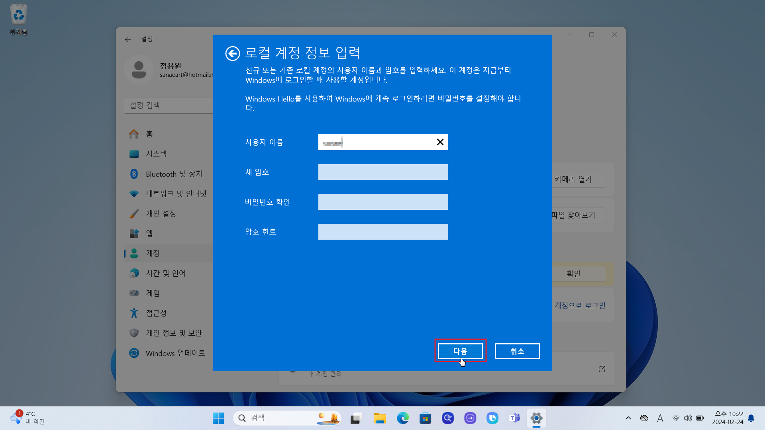765x430 pixels.
Task: Open File Explorer from the taskbar
Action: [x=380, y=418]
